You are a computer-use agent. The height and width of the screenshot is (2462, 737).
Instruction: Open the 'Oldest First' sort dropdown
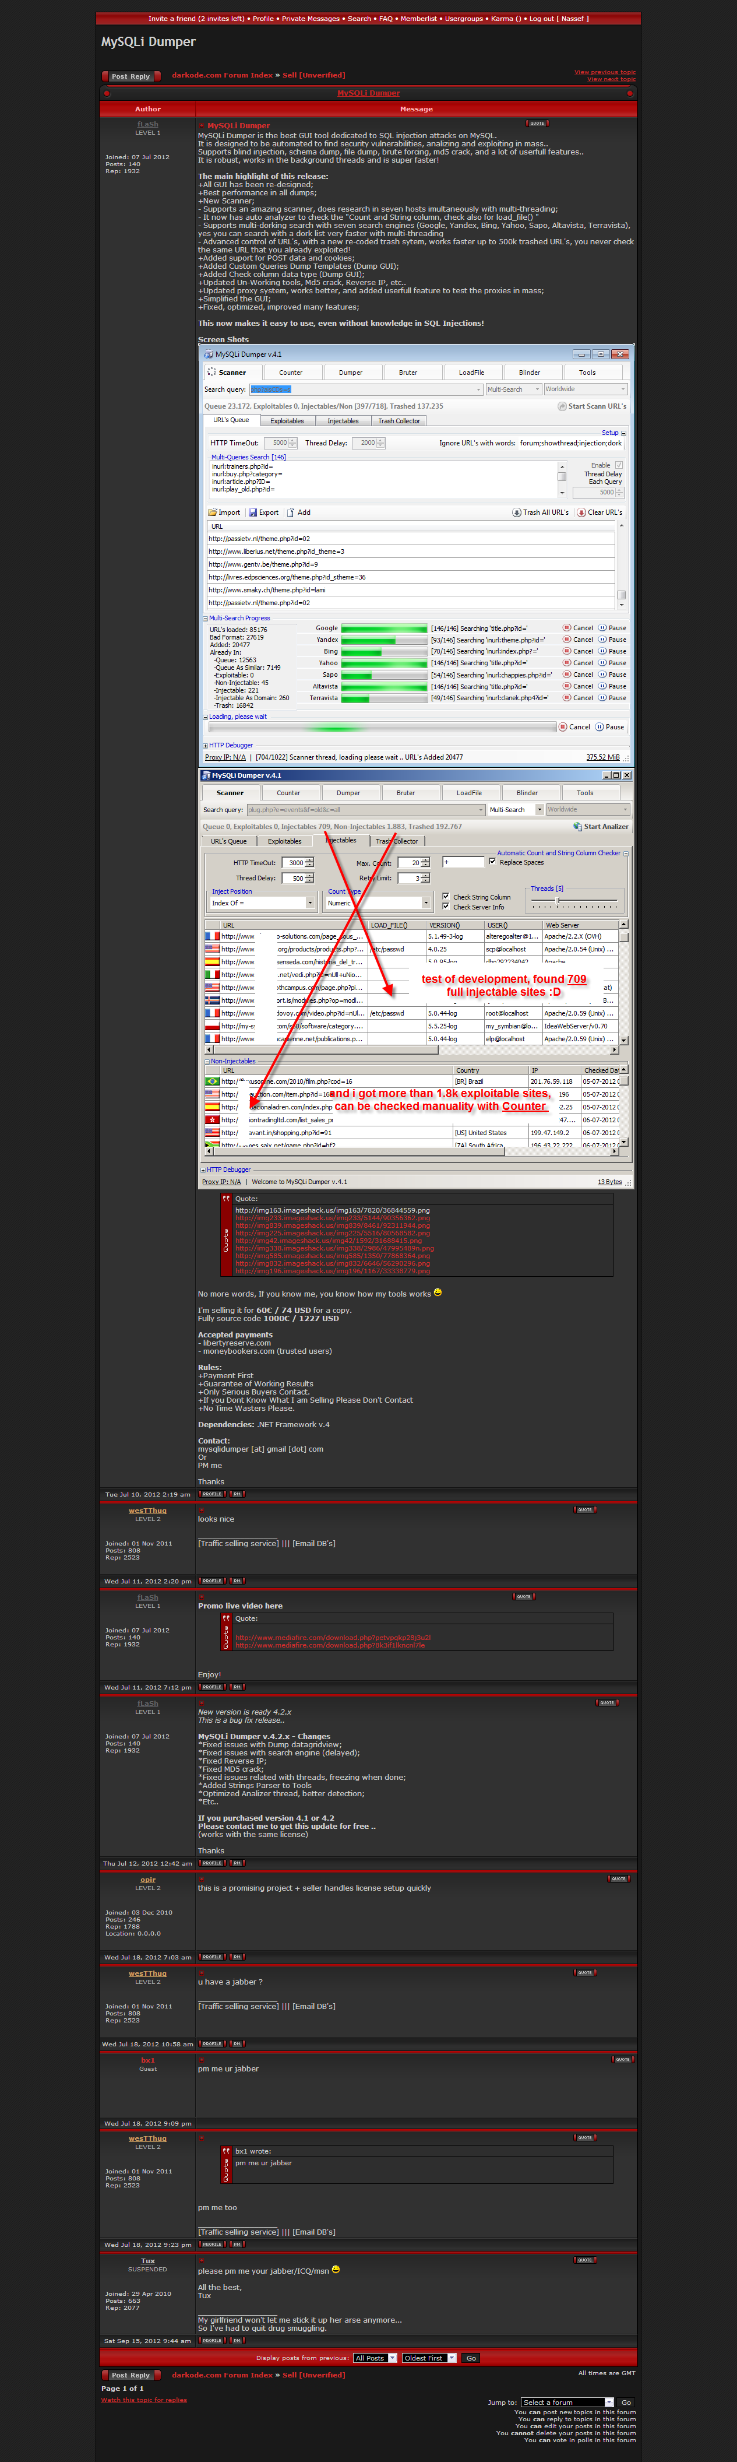[452, 2357]
